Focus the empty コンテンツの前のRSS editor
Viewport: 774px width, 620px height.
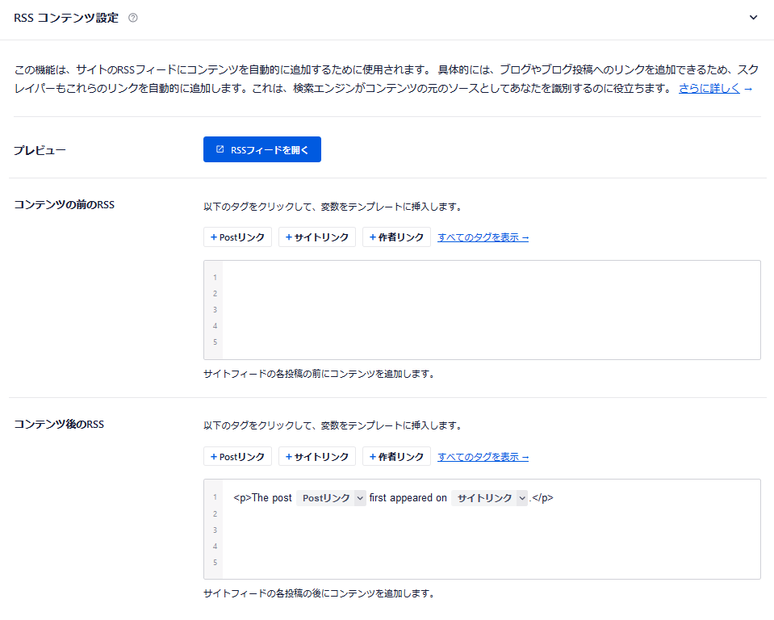(x=491, y=309)
